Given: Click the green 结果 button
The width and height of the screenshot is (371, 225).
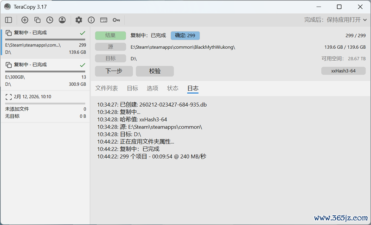Looking at the screenshot, I should (110, 35).
